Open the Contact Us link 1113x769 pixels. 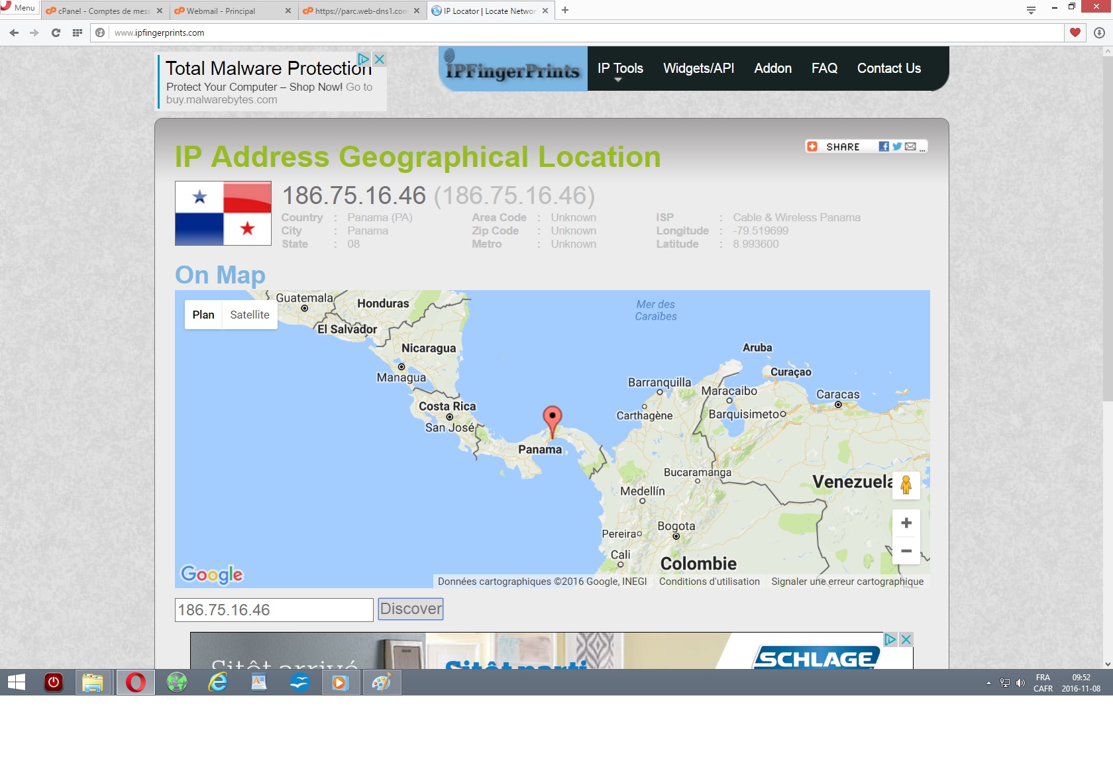[x=888, y=68]
